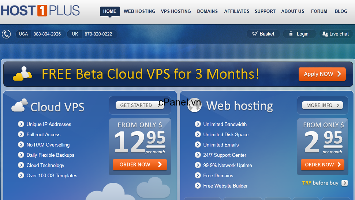Click the 2.95 per month price
Image resolution: width=355 pixels, height=200 pixels.
(323, 142)
